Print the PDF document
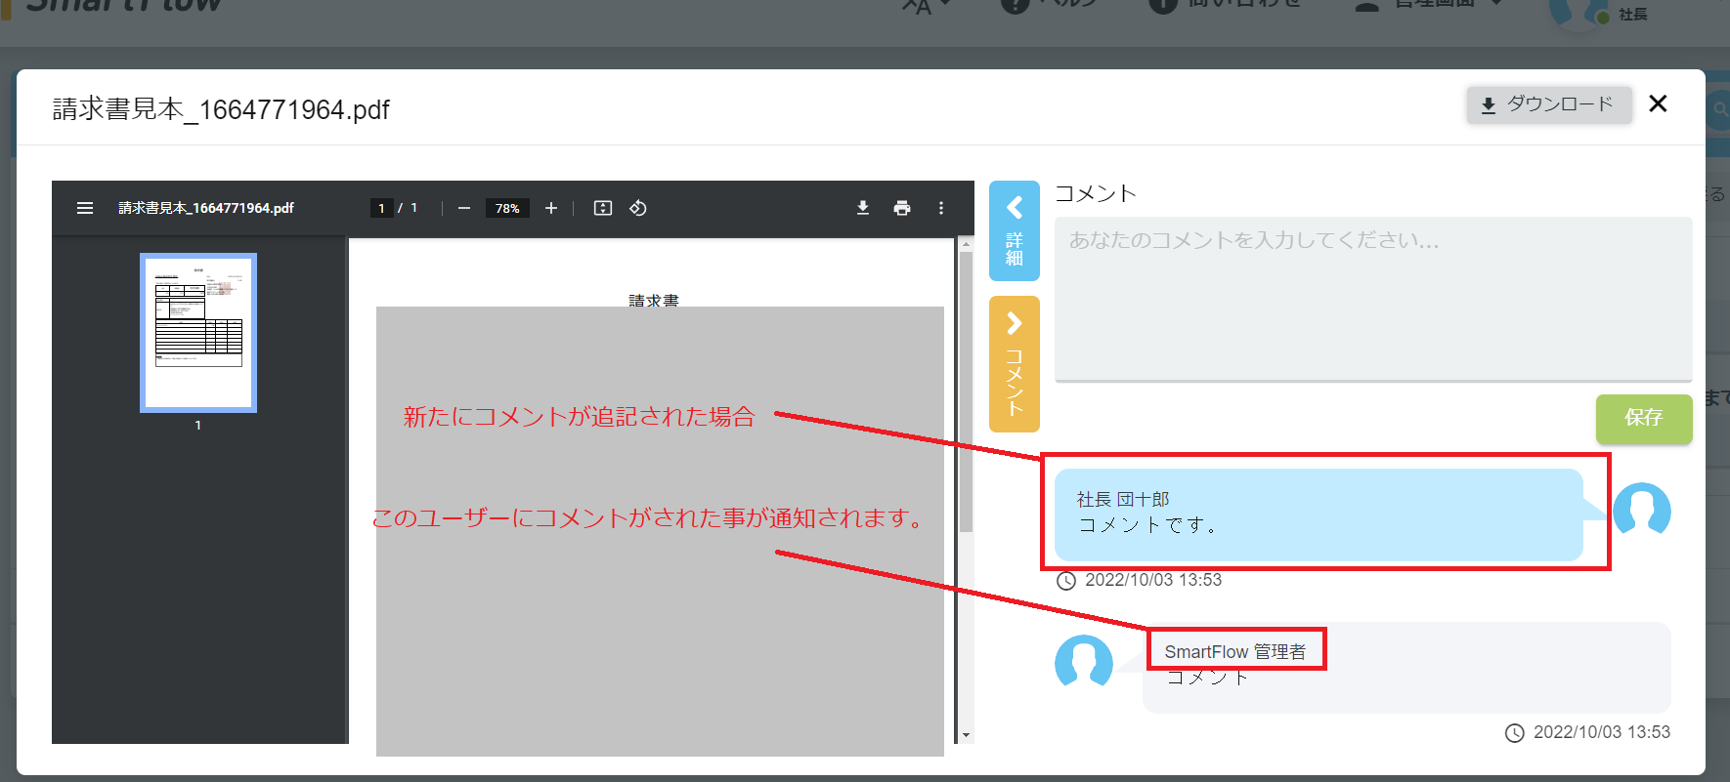Viewport: 1730px width, 782px height. pos(902,208)
